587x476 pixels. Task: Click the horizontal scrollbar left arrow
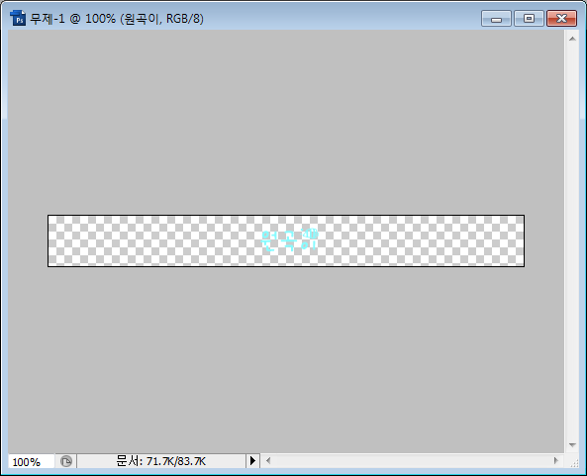pos(268,460)
